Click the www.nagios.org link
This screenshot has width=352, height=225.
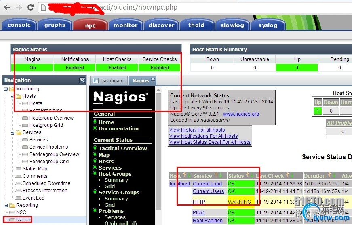[241, 114]
